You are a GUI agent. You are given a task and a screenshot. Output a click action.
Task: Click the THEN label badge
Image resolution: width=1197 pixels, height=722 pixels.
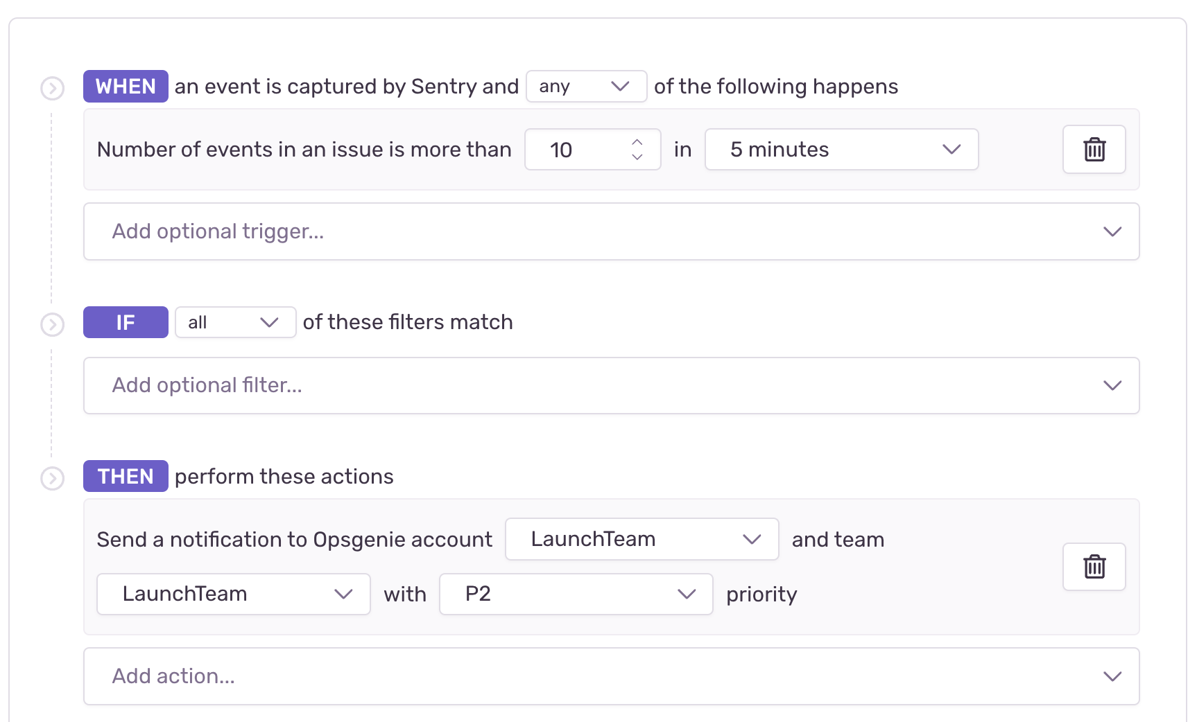[126, 476]
